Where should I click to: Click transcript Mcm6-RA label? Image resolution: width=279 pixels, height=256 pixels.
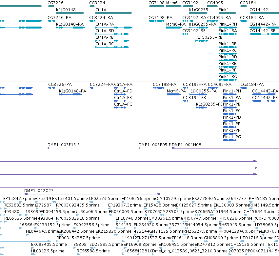tap(176, 24)
